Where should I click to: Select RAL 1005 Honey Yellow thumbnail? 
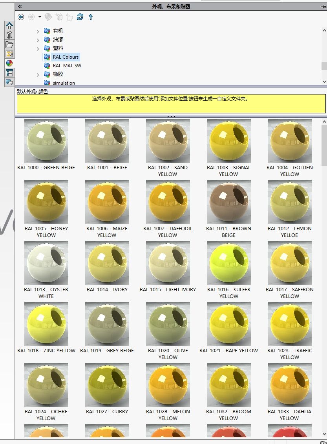point(46,202)
